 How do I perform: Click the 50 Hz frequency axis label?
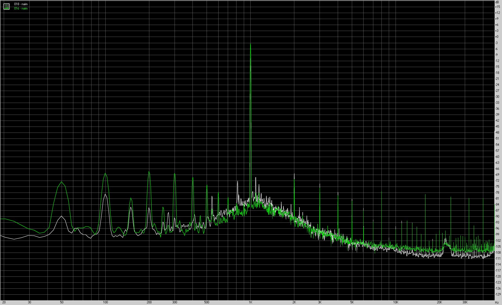(x=62, y=302)
